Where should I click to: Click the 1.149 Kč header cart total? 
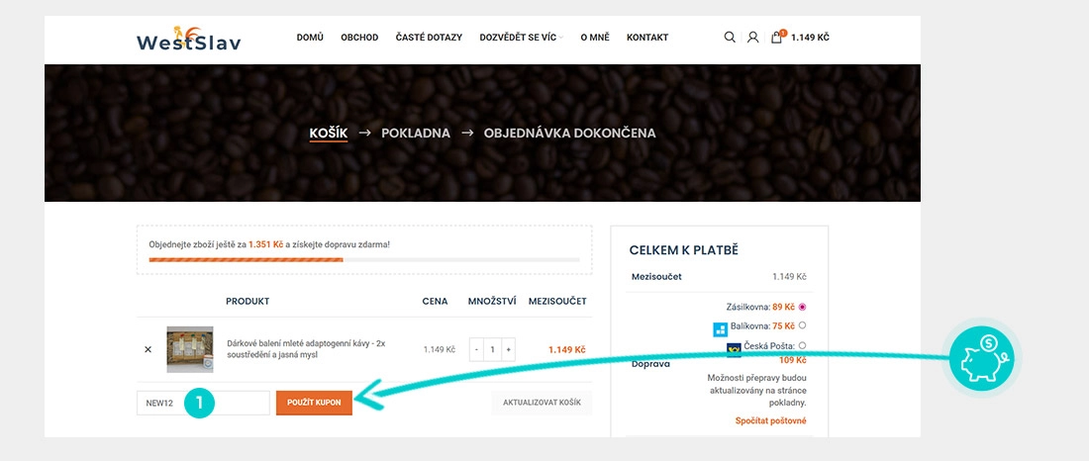810,38
